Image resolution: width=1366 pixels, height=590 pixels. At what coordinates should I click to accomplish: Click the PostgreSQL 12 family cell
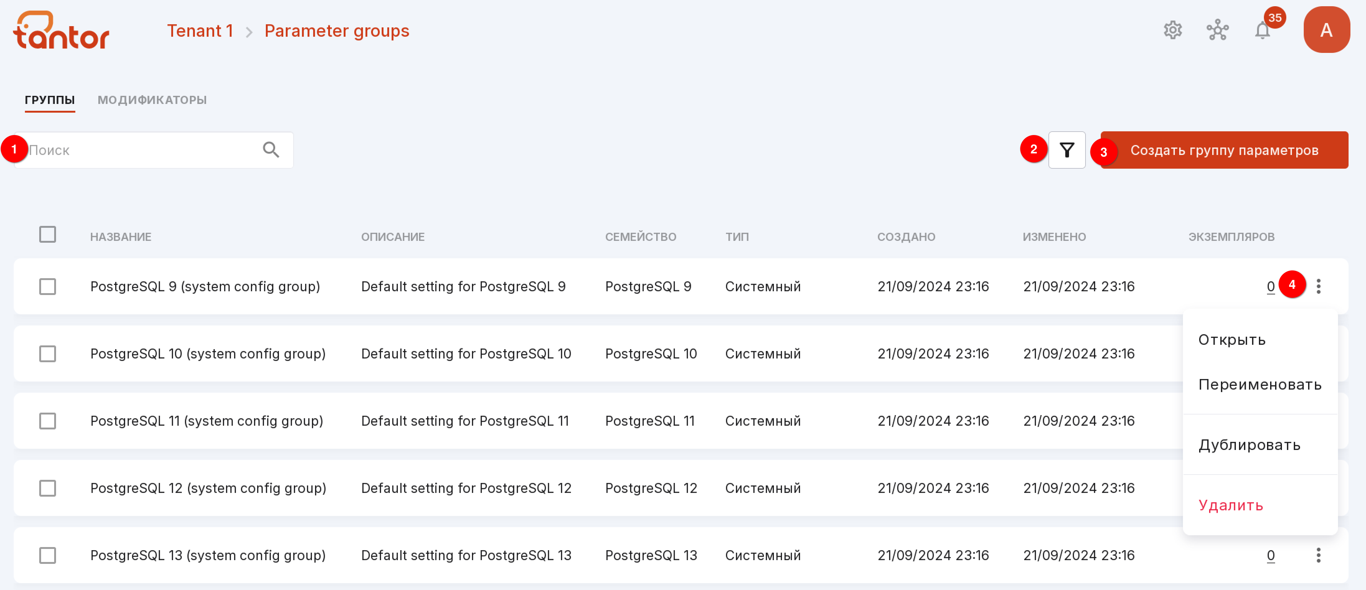point(651,488)
